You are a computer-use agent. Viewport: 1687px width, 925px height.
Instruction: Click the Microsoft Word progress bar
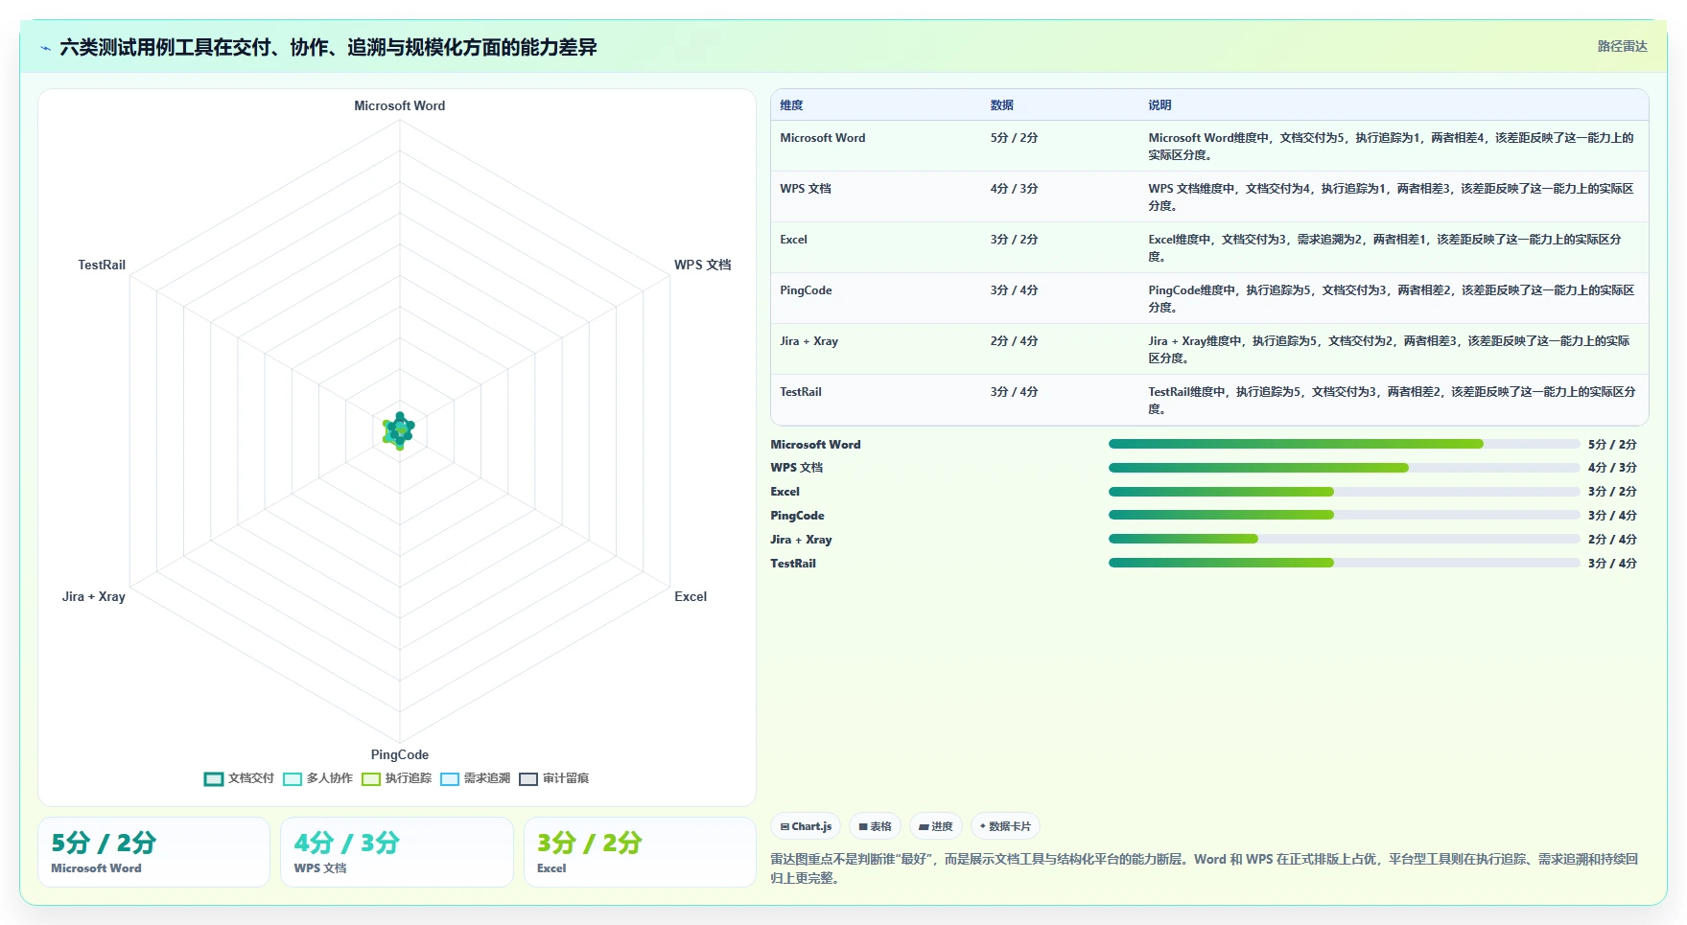pos(1344,444)
